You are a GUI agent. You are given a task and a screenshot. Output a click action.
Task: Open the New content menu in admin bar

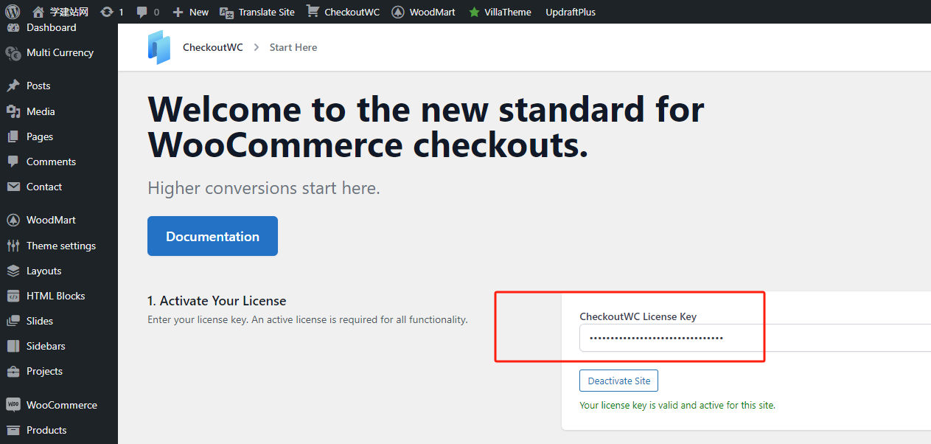pos(190,12)
